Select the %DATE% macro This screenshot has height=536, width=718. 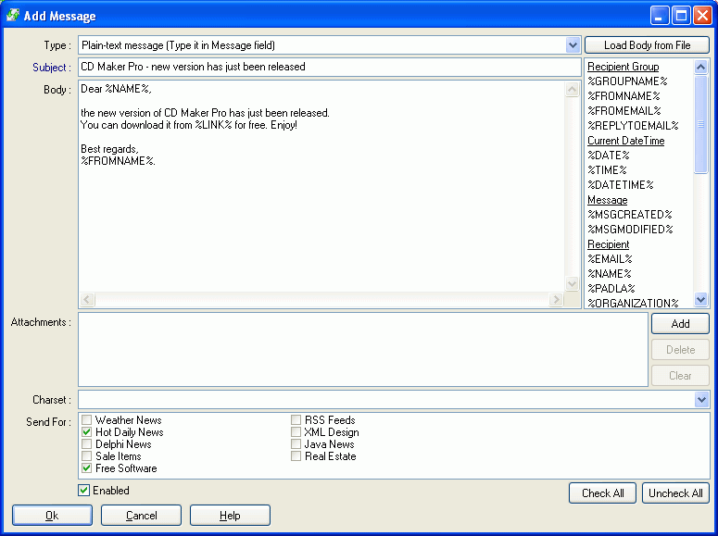pyautogui.click(x=609, y=156)
